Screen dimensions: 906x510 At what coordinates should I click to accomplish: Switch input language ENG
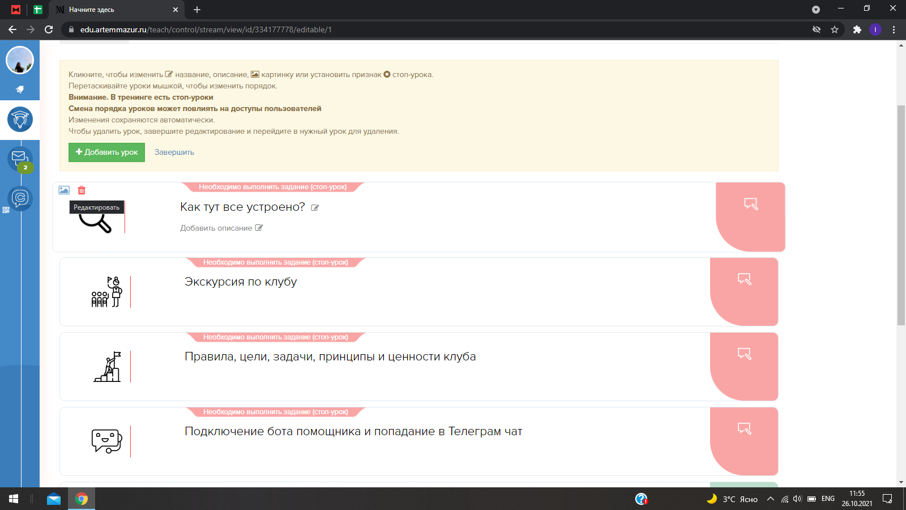tap(828, 499)
